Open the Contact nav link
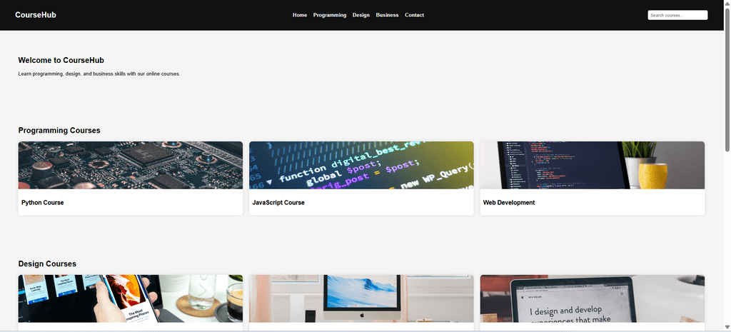The width and height of the screenshot is (731, 332). pos(414,15)
